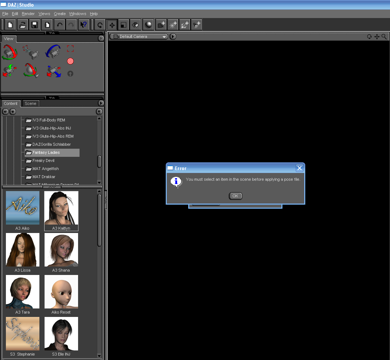Click the folder tree scrollbar up arrow

99,118
